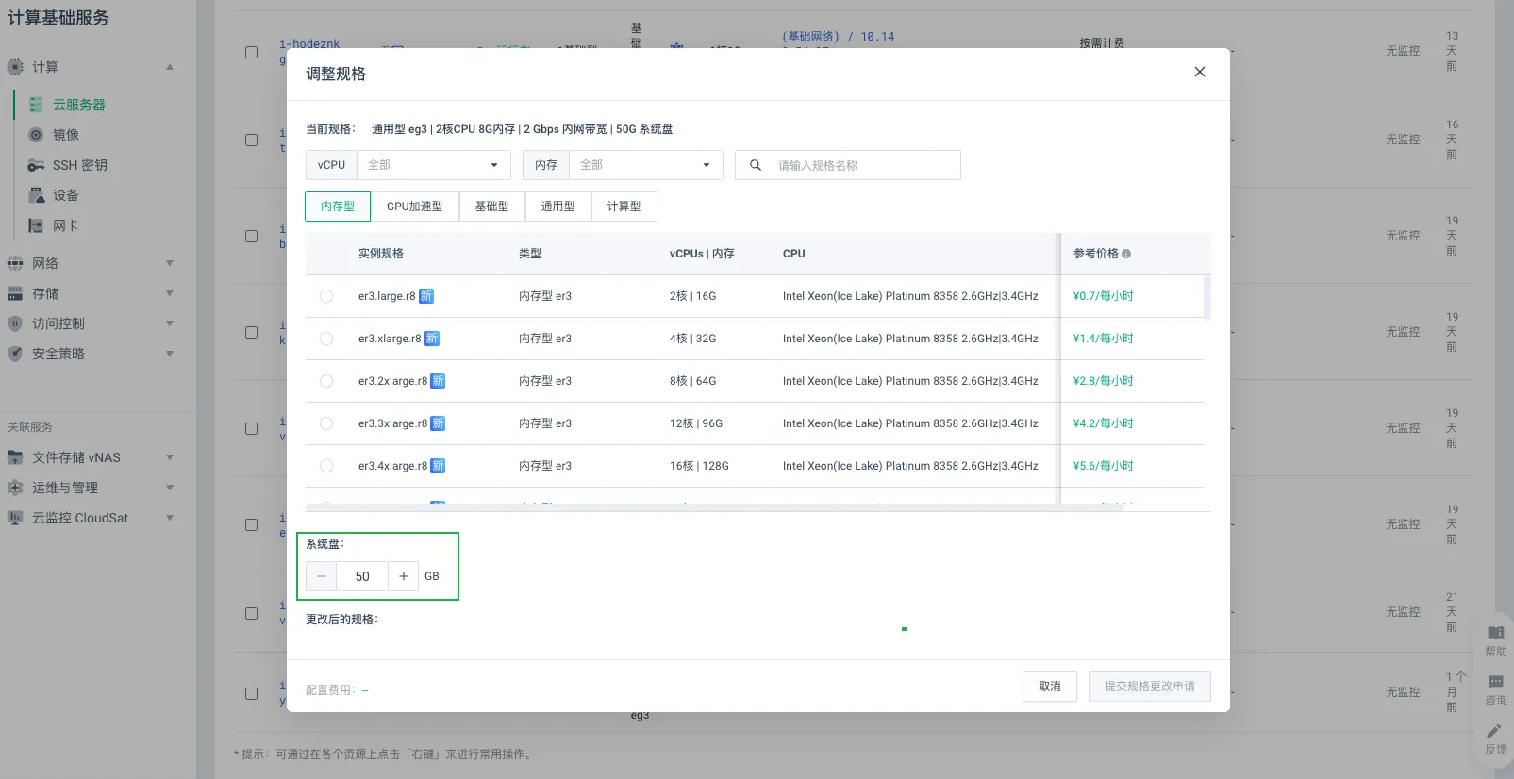
Task: Click the 提交规格更改申请 button
Action: (1150, 687)
